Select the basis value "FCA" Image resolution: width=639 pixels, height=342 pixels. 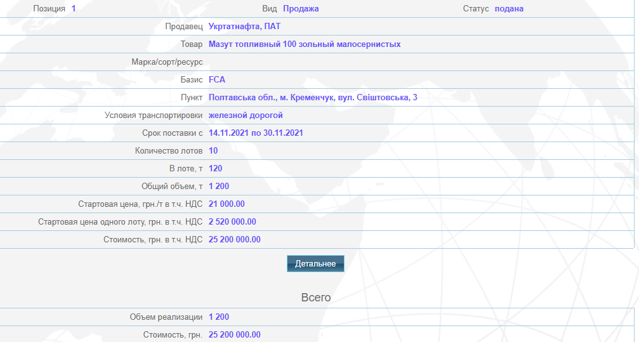[216, 80]
